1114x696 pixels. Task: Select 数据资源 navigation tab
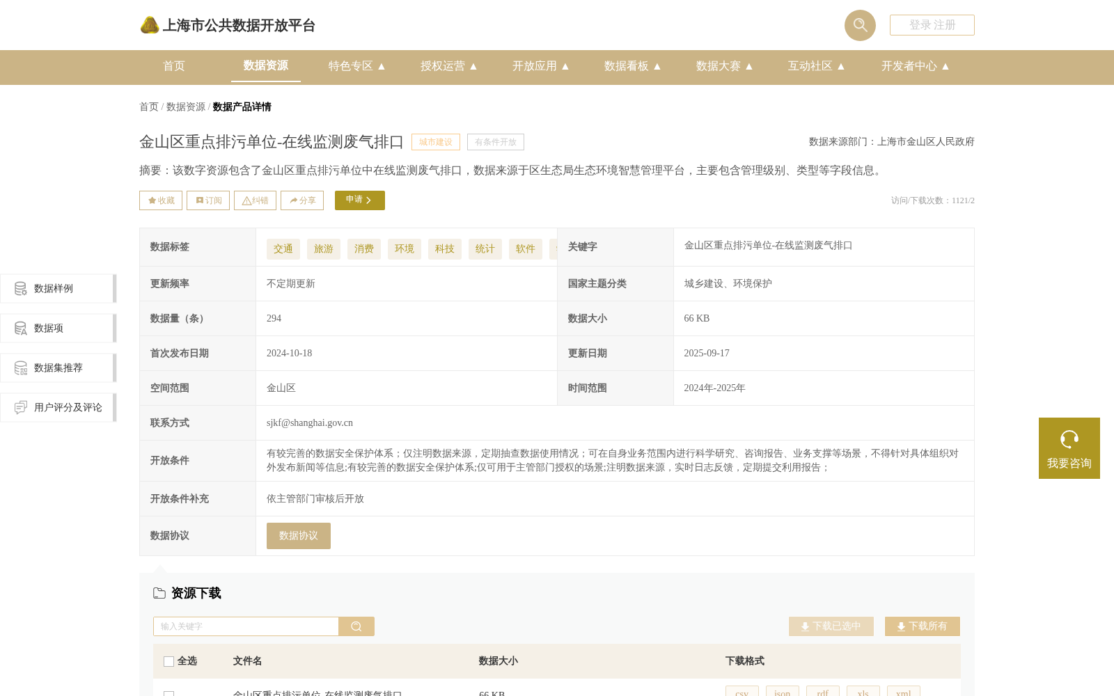coord(266,65)
